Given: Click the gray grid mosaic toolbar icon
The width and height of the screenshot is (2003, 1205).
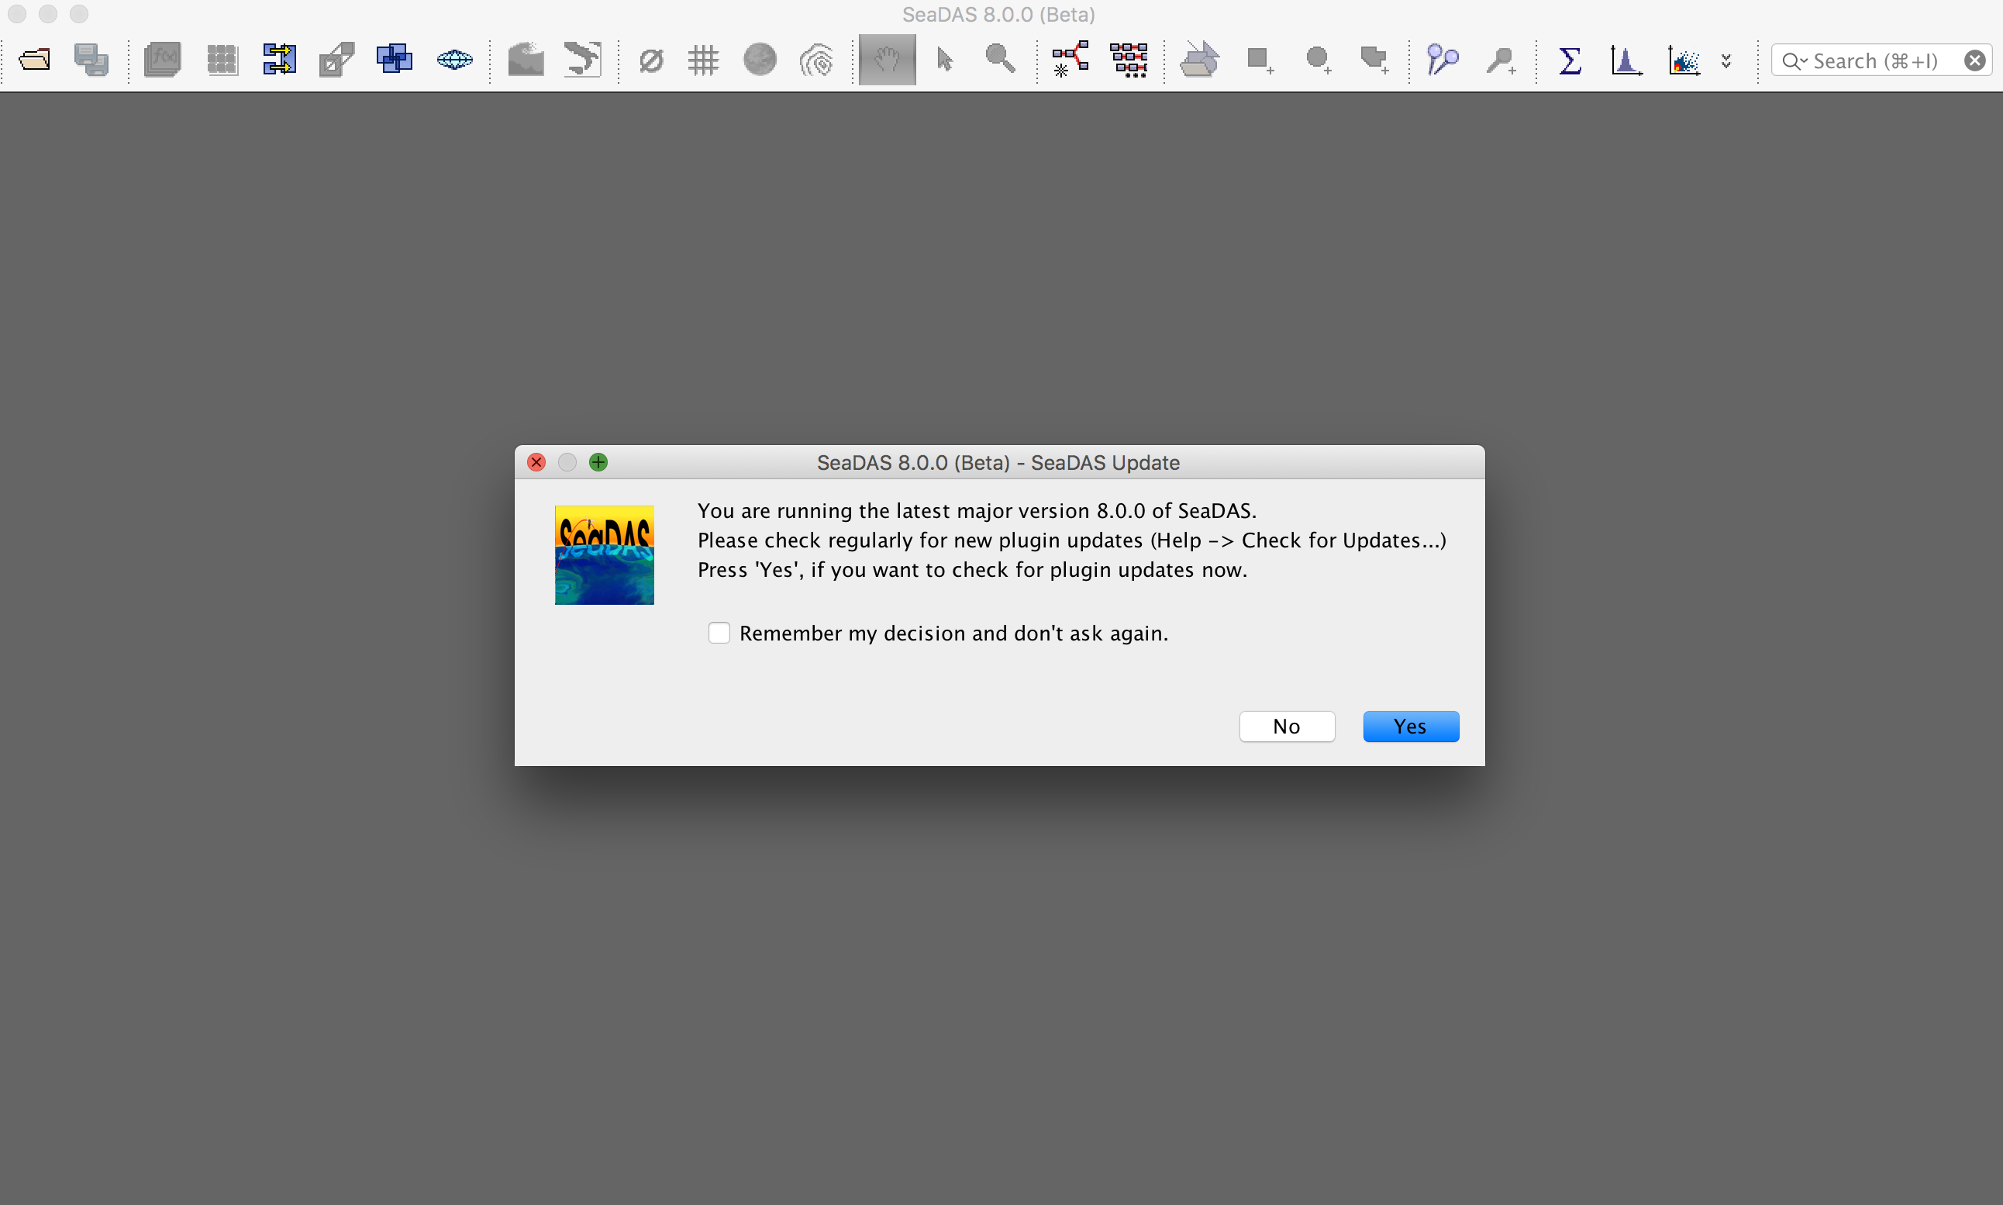Looking at the screenshot, I should point(222,59).
